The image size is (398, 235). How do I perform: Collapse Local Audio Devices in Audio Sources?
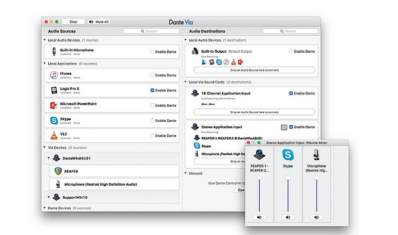(45, 40)
